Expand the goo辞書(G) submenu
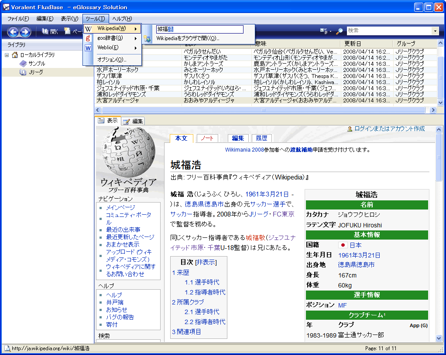This screenshot has width=446, height=355. click(112, 38)
